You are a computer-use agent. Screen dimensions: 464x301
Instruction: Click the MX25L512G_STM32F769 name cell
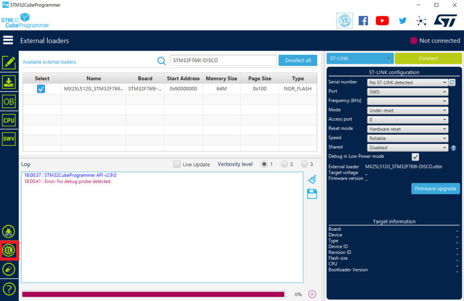pos(93,89)
